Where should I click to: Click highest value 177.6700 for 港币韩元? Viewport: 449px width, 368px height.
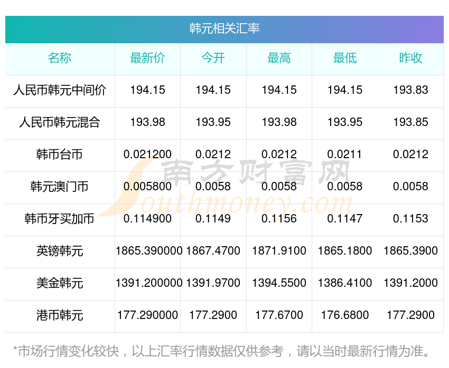click(279, 315)
